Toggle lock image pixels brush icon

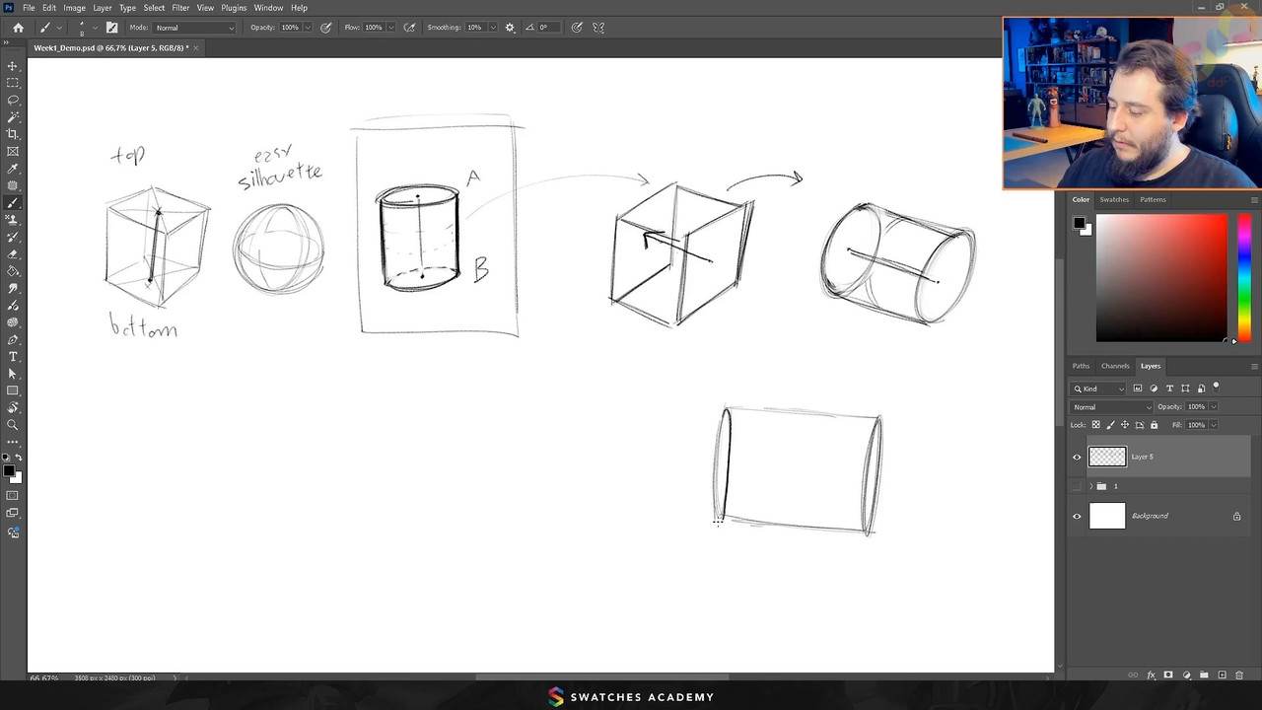pyautogui.click(x=1110, y=425)
